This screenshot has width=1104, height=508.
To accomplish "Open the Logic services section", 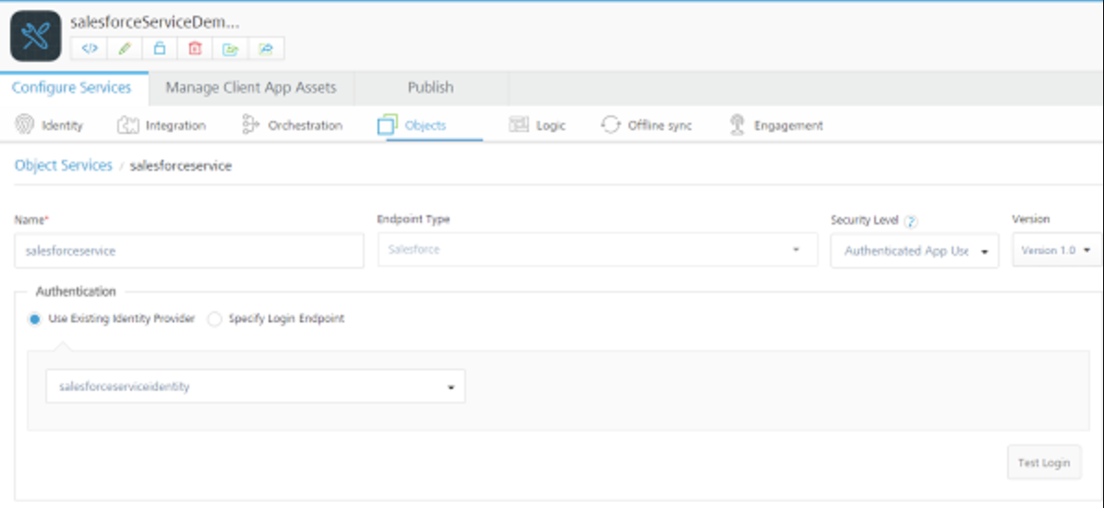I will 538,126.
